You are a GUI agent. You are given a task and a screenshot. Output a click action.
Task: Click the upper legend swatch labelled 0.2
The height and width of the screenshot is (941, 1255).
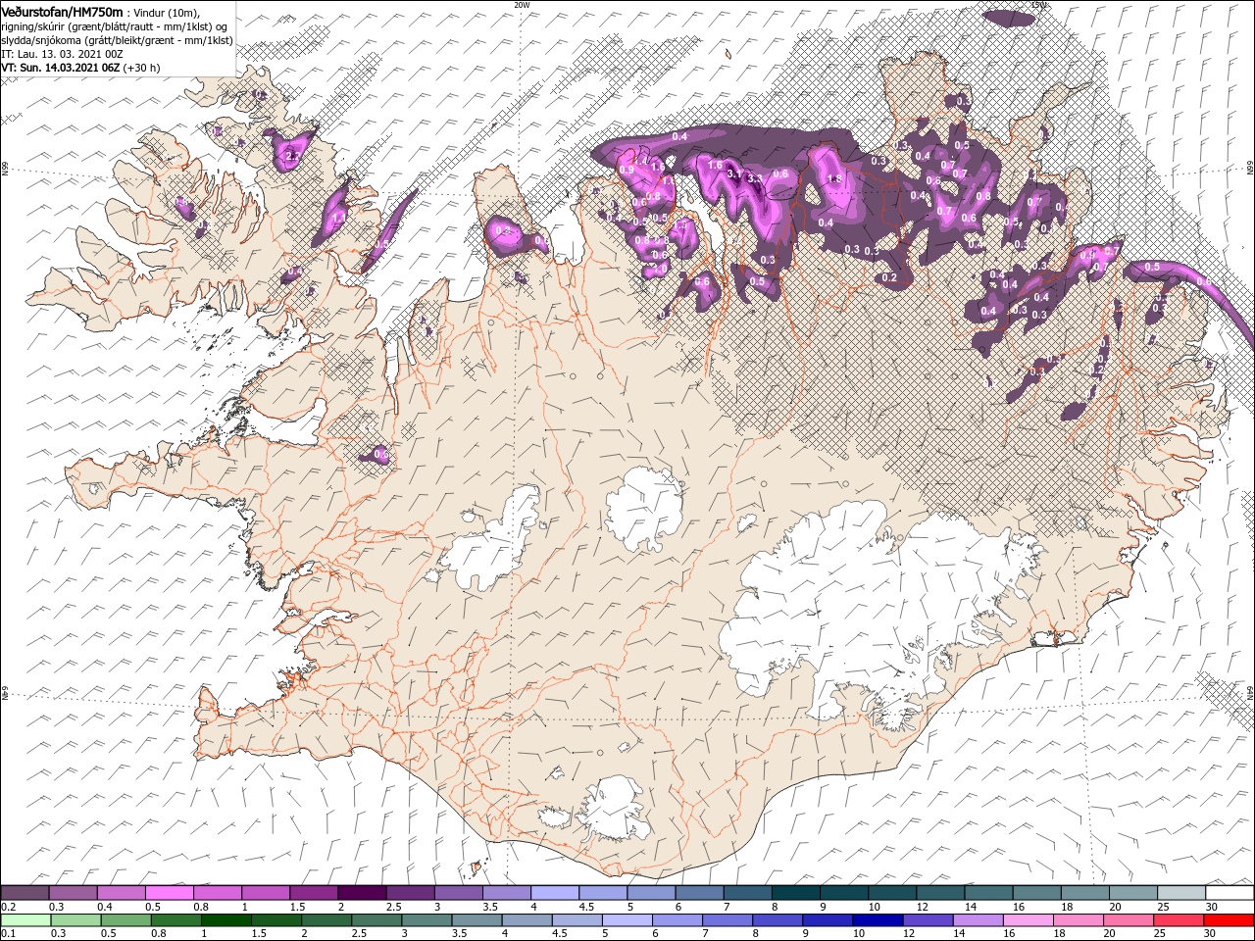[25, 893]
